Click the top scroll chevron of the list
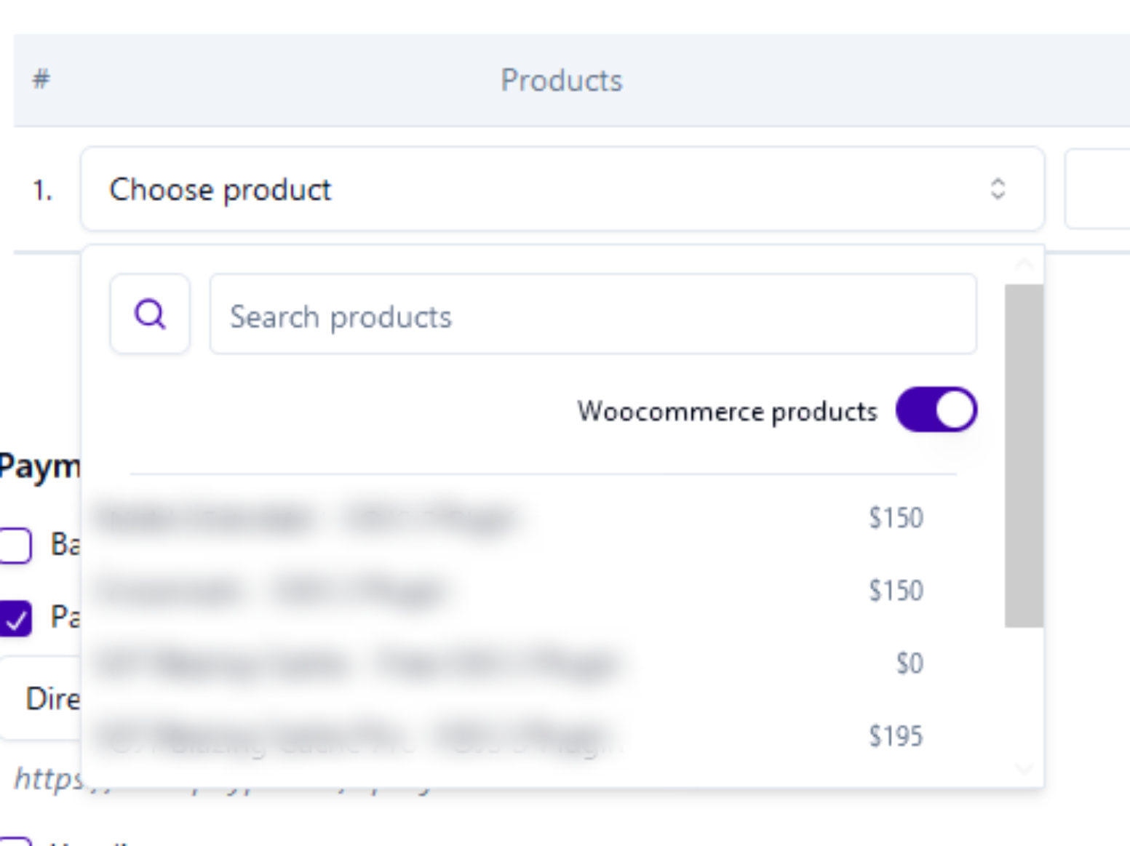 [1024, 263]
